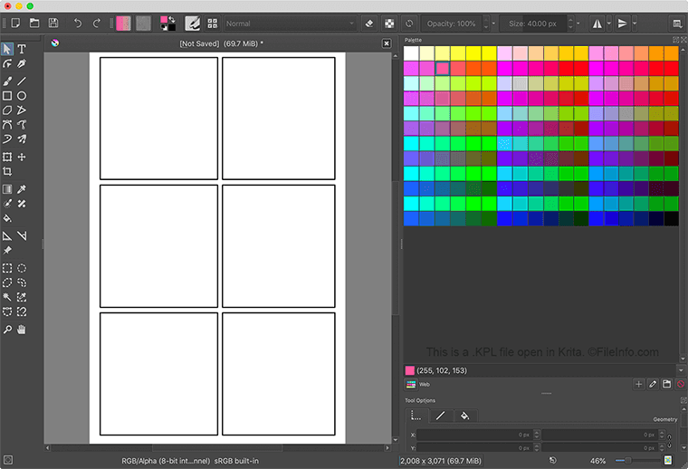
Task: Select the Line tool
Action: [22, 81]
